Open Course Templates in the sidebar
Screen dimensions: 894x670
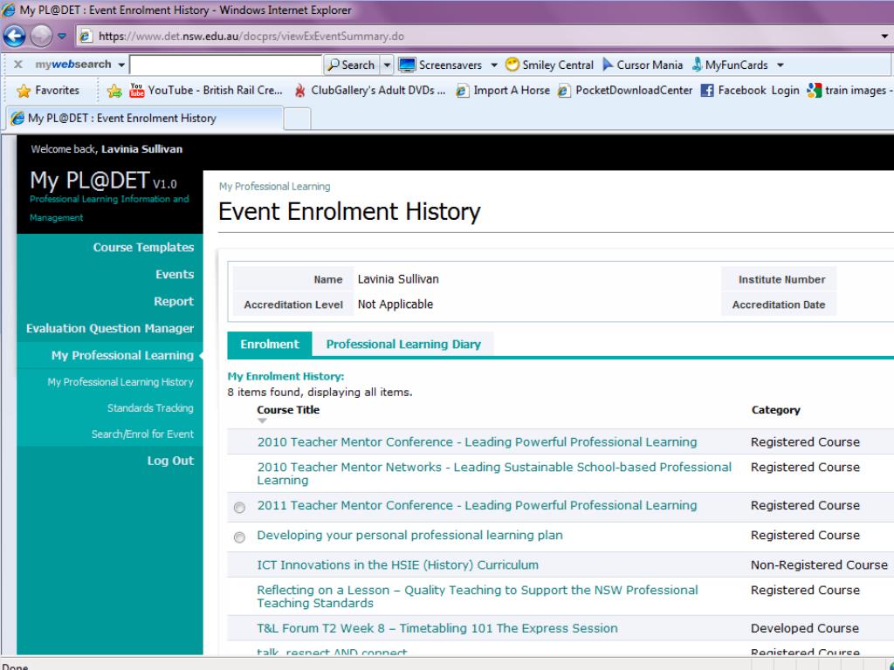143,247
